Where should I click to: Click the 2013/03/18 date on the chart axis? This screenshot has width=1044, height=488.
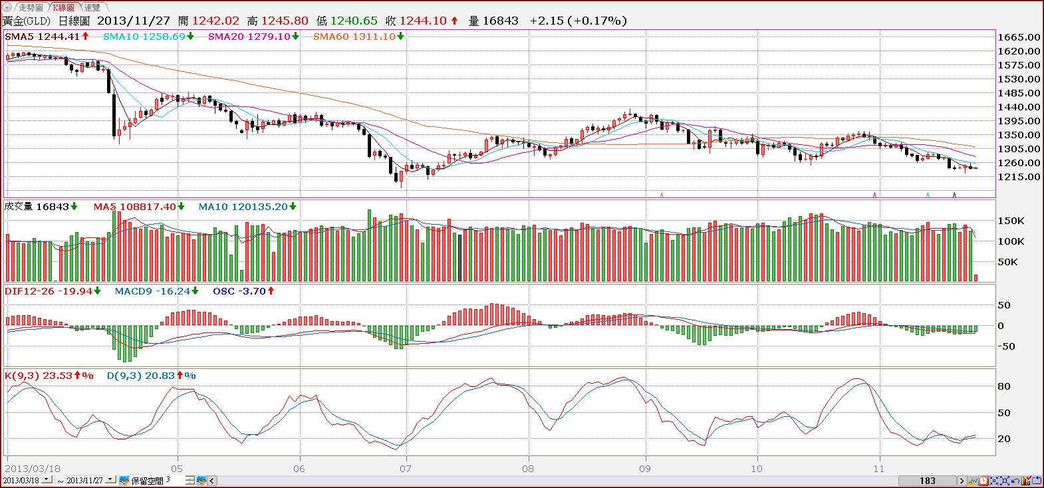click(x=33, y=469)
